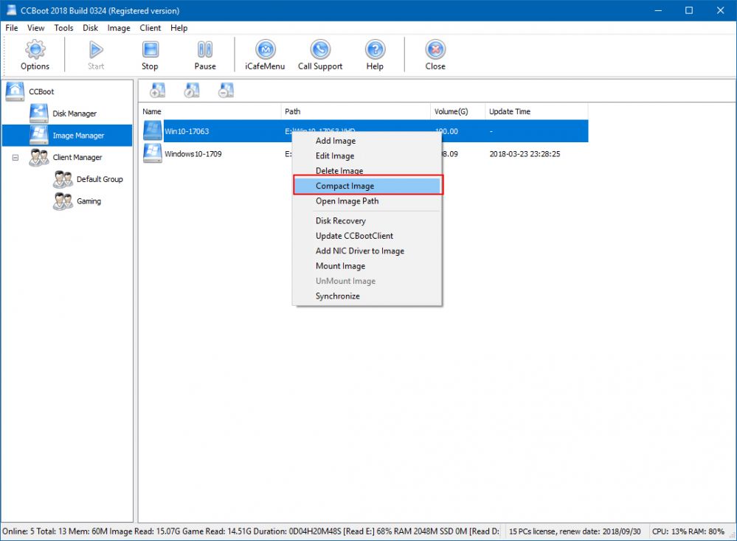Choose Delete Image from the context menu
Screen dimensions: 737x541
[x=367, y=170]
